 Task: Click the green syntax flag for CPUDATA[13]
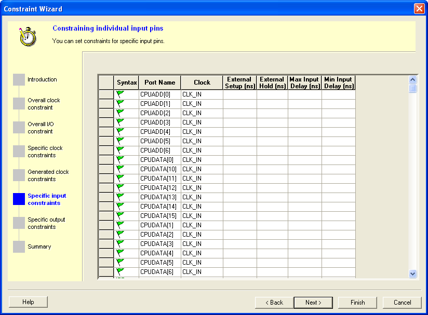[x=120, y=197]
